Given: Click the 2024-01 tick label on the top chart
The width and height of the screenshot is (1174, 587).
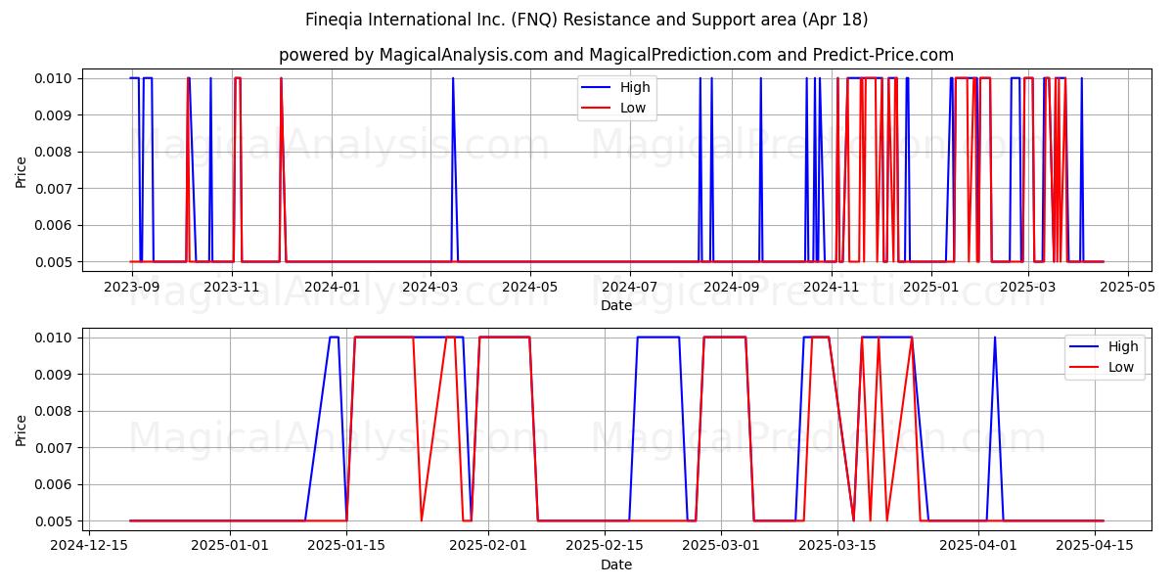Looking at the screenshot, I should 332,287.
